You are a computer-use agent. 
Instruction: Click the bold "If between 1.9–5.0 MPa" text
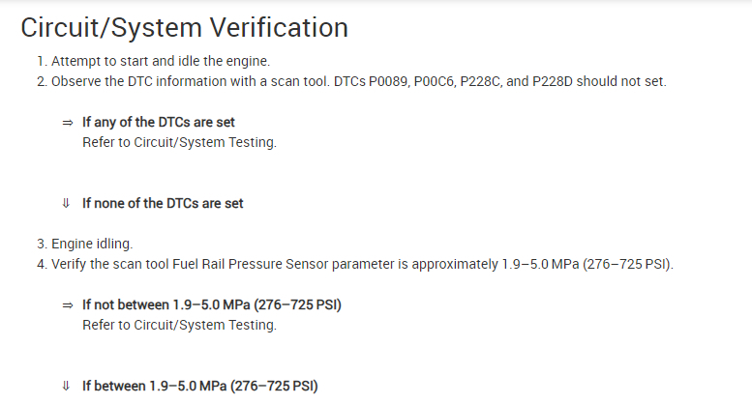point(199,386)
